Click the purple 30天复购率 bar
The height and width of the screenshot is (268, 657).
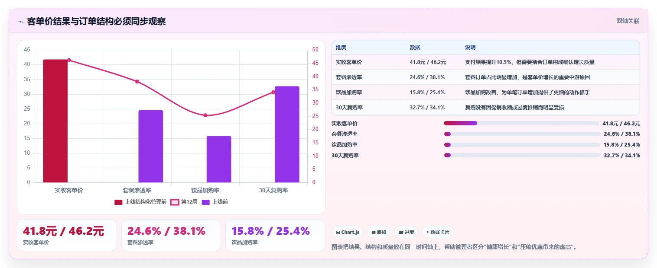[x=287, y=134]
